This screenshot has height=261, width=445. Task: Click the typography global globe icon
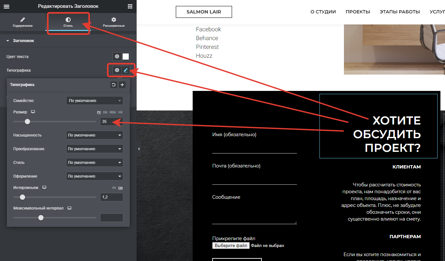[x=117, y=70]
